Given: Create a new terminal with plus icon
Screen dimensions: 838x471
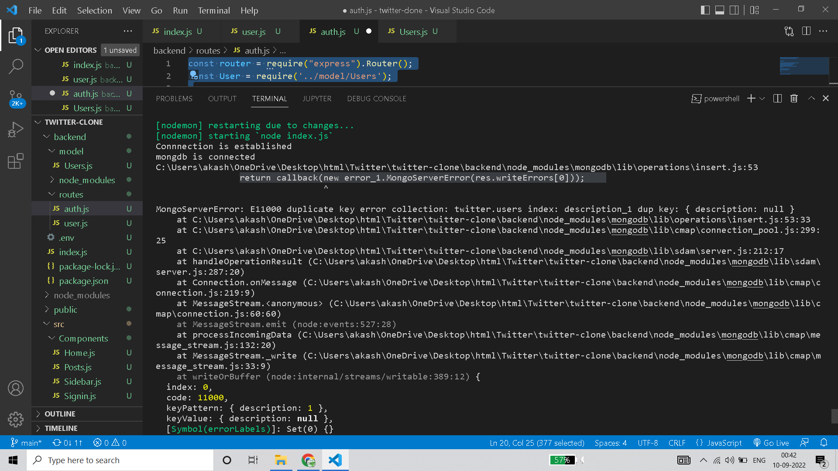Looking at the screenshot, I should point(751,99).
